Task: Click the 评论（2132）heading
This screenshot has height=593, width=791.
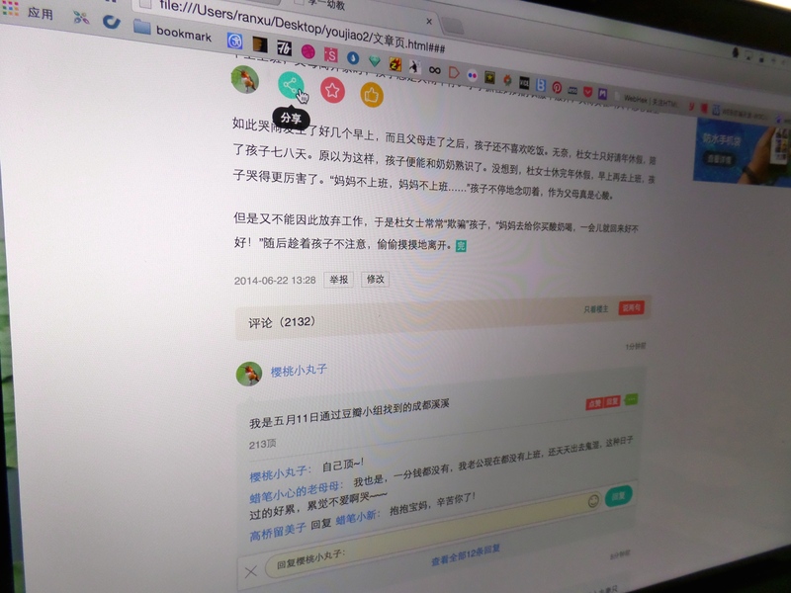Action: (x=282, y=323)
